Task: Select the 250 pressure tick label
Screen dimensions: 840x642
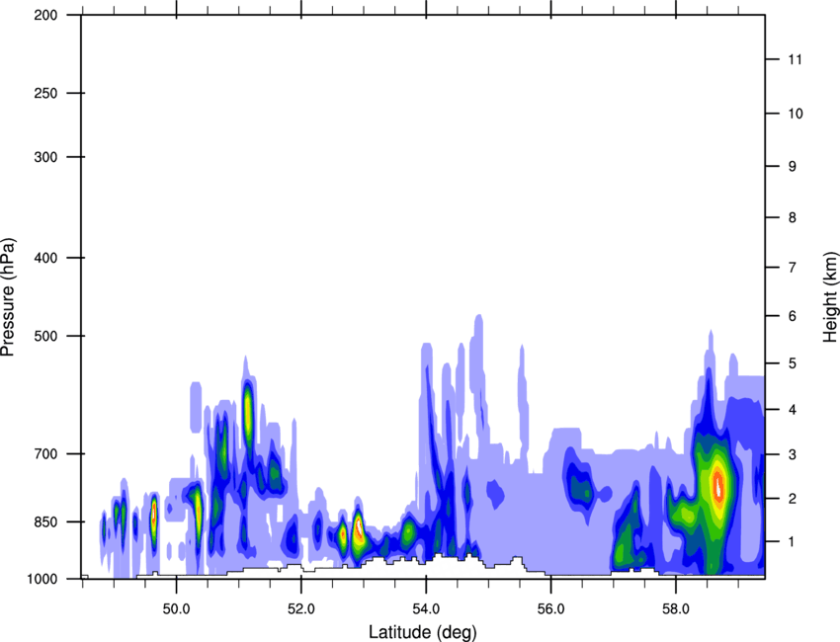Action: (45, 93)
